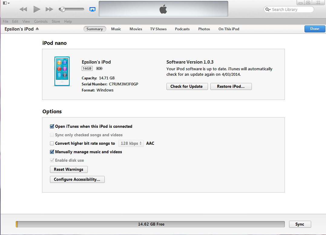
Task: Click the Epsilon's iPod device name in header bar
Action: point(19,29)
